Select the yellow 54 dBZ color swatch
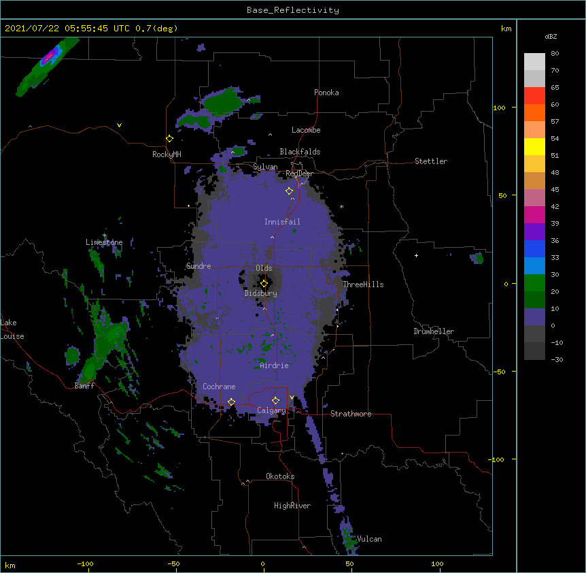The width and height of the screenshot is (586, 573). point(534,146)
